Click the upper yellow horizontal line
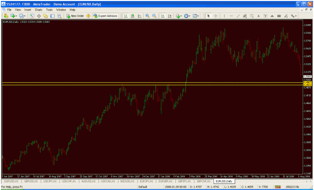Screen dimensions: 314x190 [152, 82]
